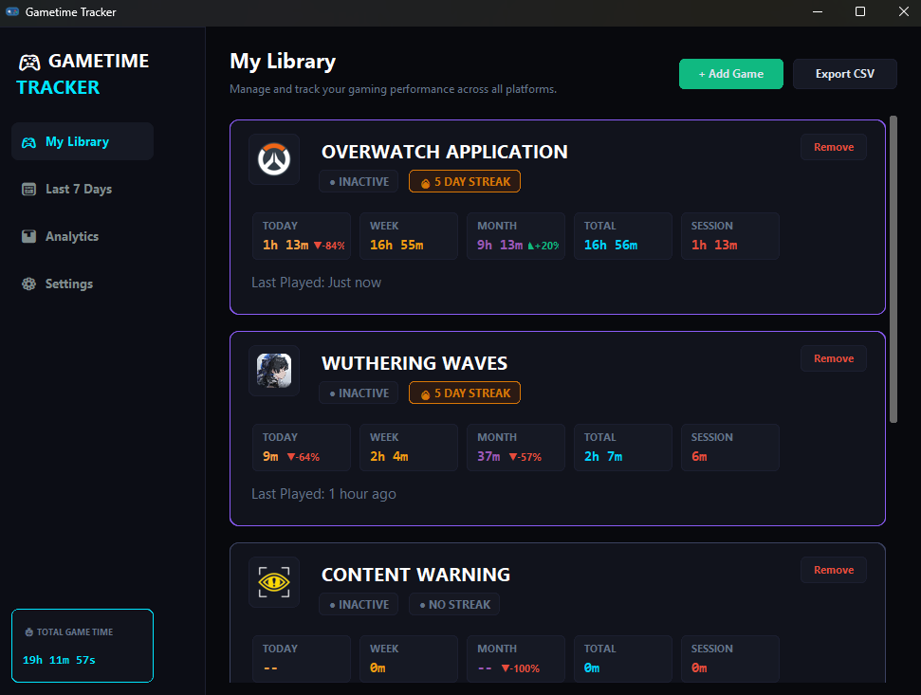Click Overwatch MONTH 9h 13m stat
921x695 pixels.
pos(516,236)
